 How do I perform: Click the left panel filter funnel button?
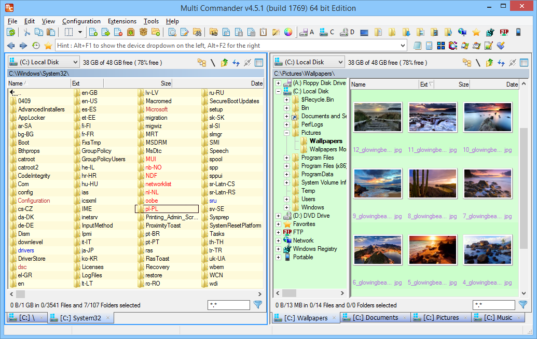(258, 304)
